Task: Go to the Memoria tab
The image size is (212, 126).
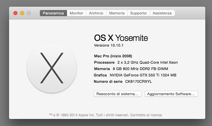Action: 117,13
